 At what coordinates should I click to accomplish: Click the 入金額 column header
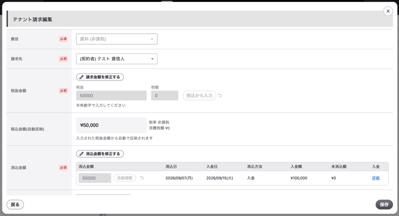point(296,167)
